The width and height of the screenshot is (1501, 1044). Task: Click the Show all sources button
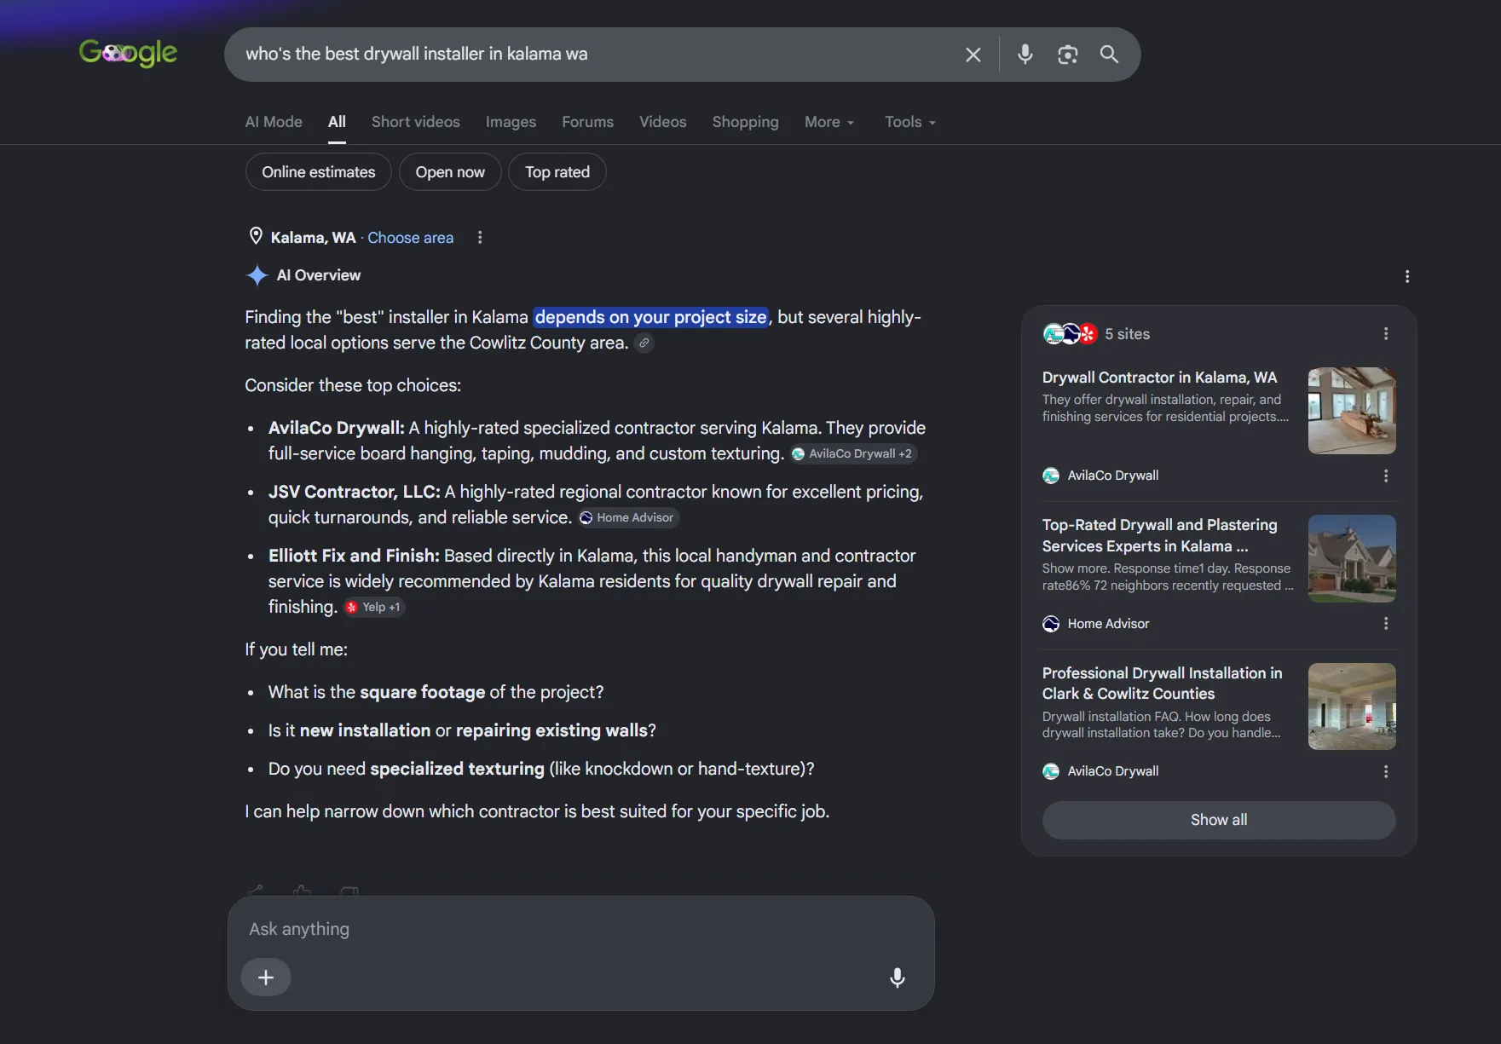(x=1219, y=820)
